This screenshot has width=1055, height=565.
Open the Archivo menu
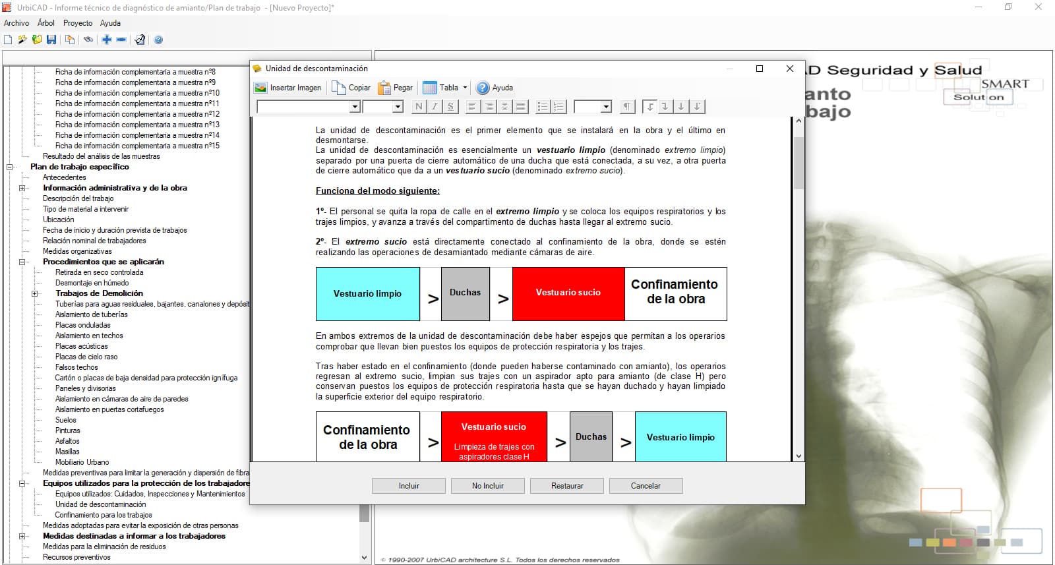click(16, 23)
